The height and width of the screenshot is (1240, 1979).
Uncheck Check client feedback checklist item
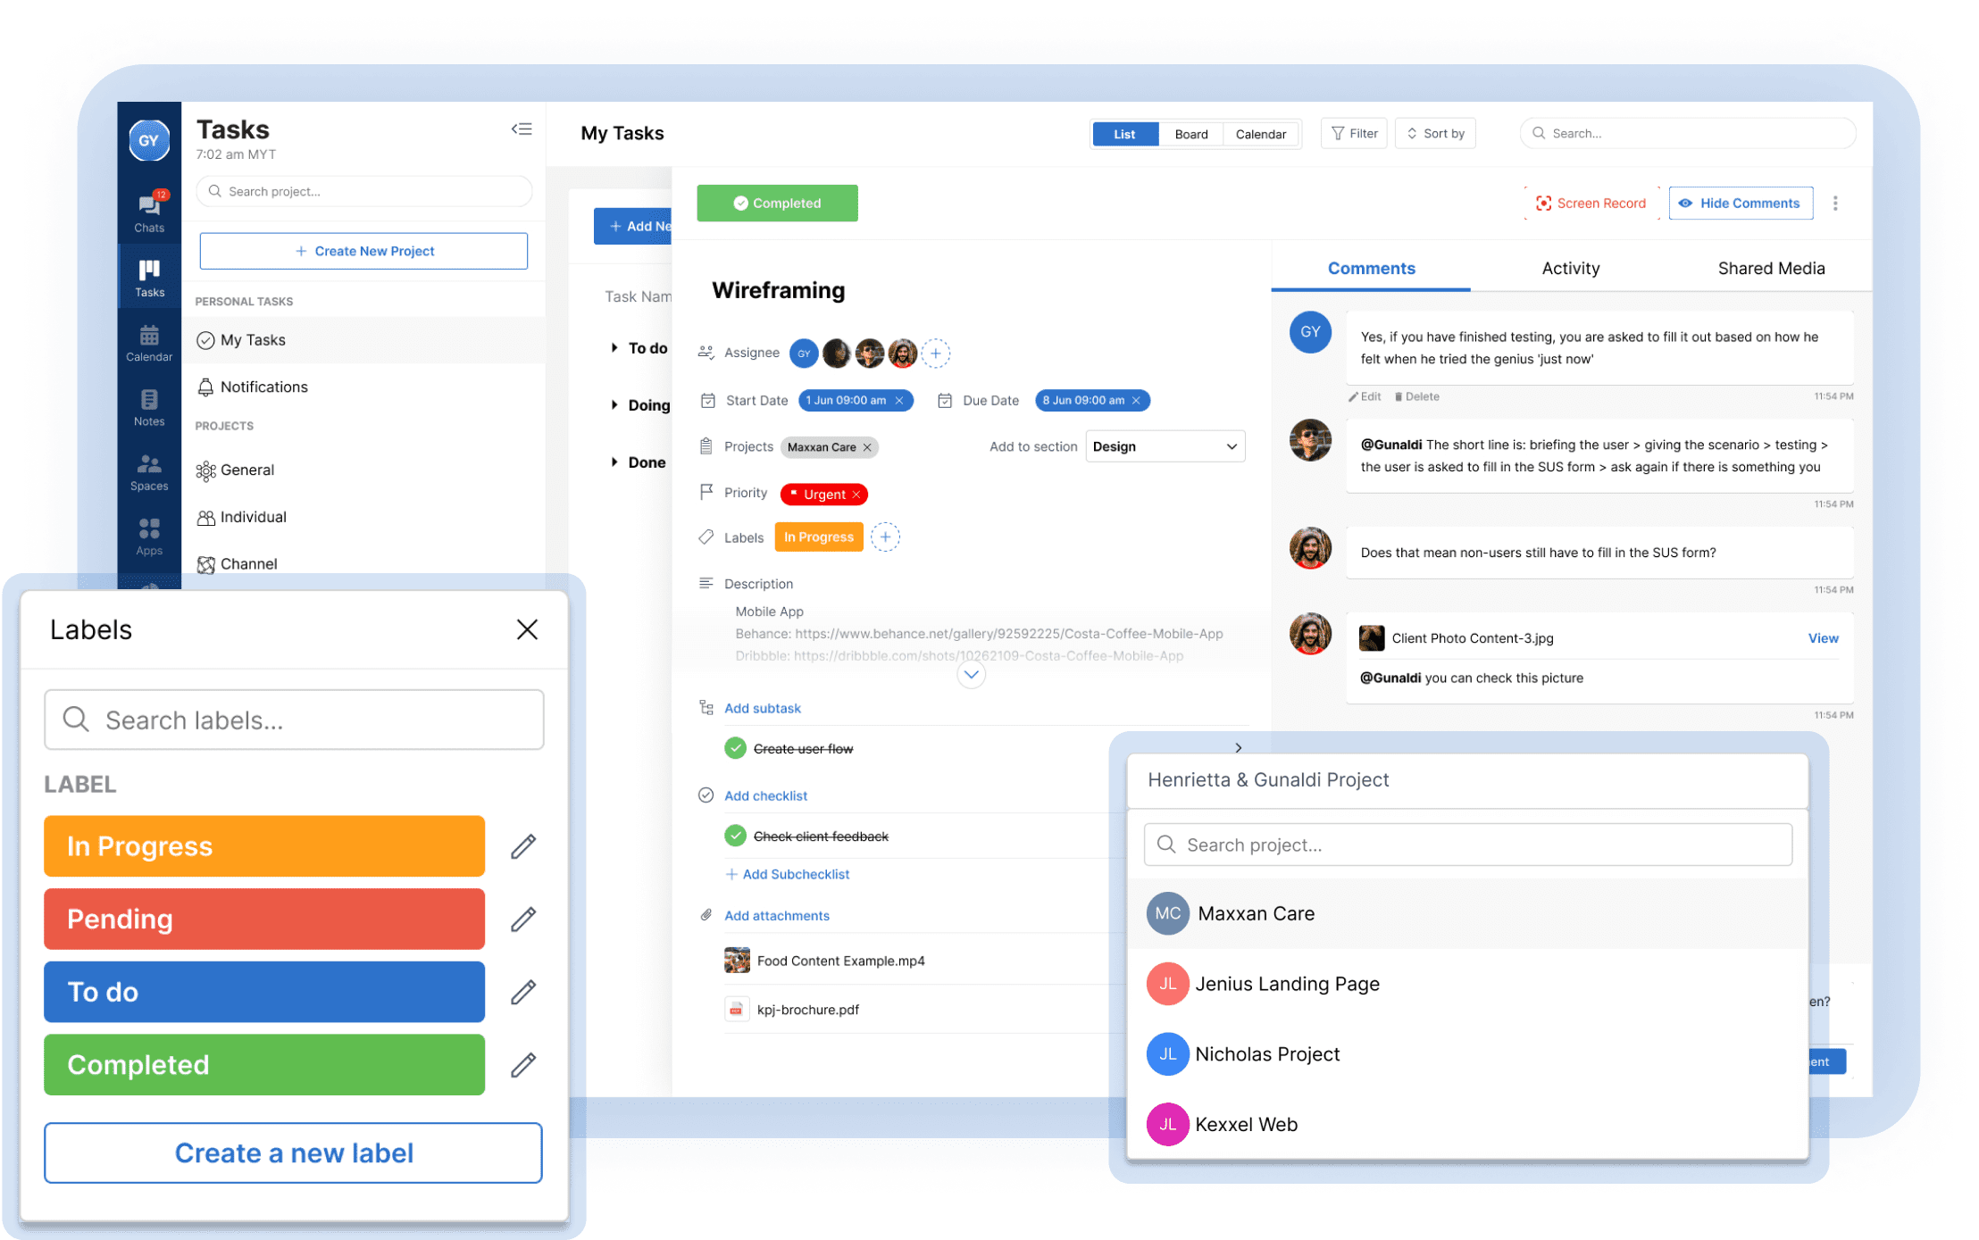735,836
